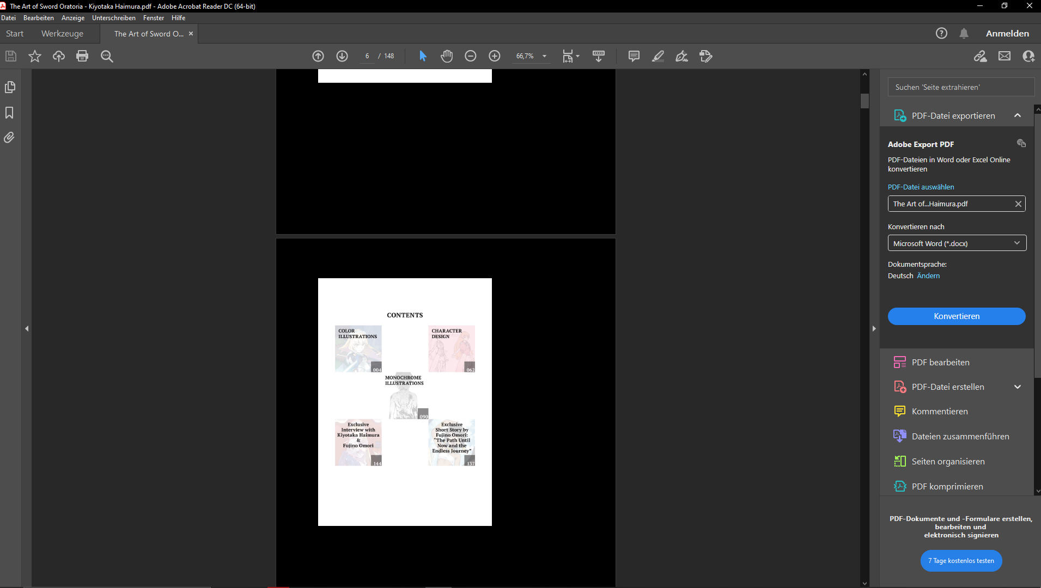Image resolution: width=1041 pixels, height=588 pixels.
Task: Upload the file to the cloud
Action: click(x=59, y=56)
